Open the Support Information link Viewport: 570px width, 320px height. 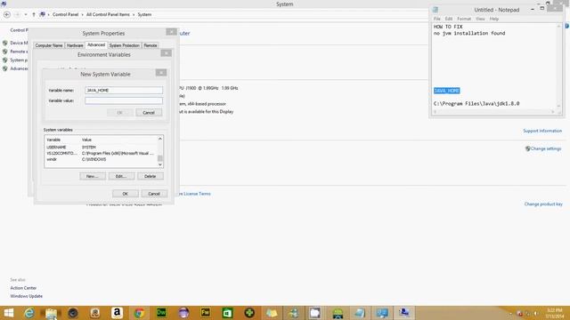[x=542, y=131]
